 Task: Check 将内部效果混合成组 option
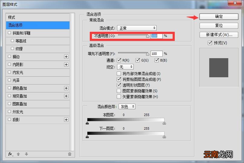tap(119, 73)
